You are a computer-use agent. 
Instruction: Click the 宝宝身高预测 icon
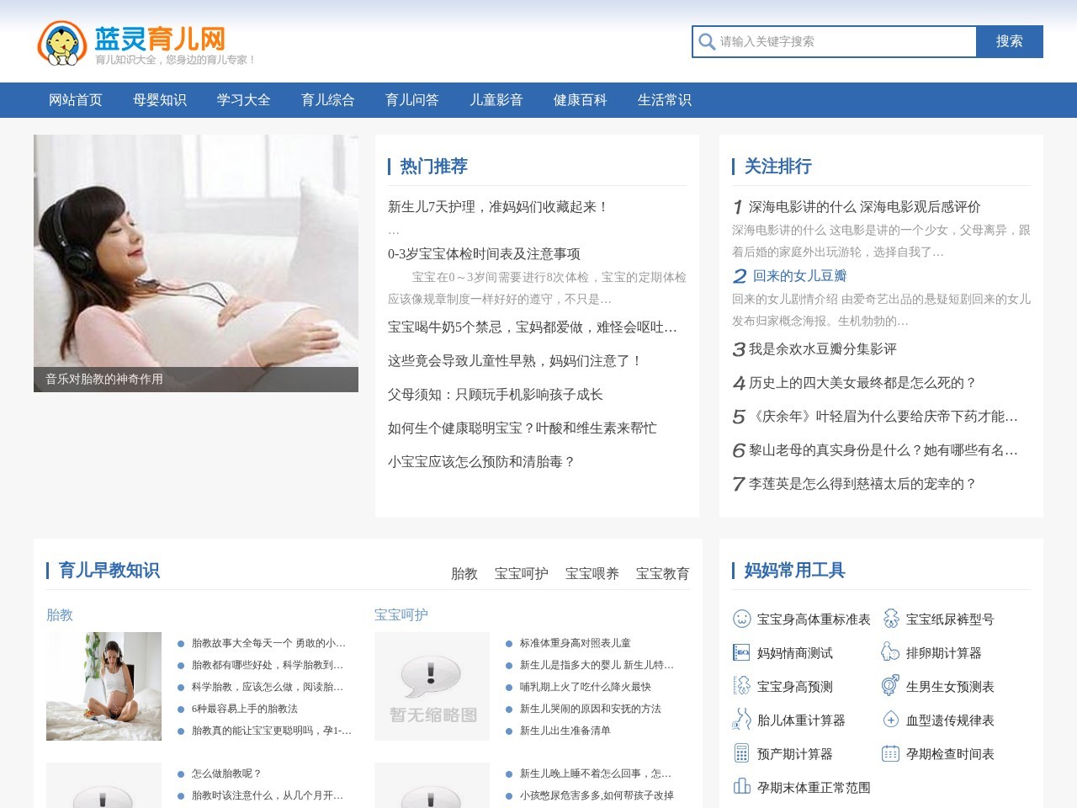(x=741, y=686)
